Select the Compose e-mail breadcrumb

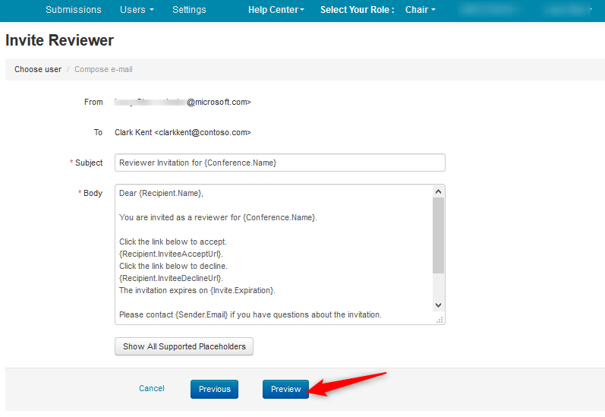tap(103, 70)
